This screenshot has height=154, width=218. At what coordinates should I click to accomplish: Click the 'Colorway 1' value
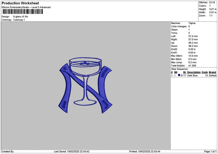pyautogui.click(x=19, y=20)
